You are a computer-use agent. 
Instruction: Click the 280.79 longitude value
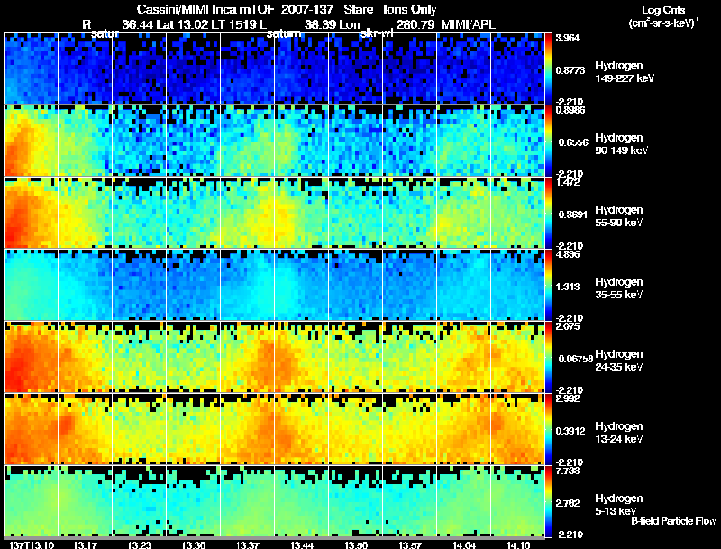(415, 24)
